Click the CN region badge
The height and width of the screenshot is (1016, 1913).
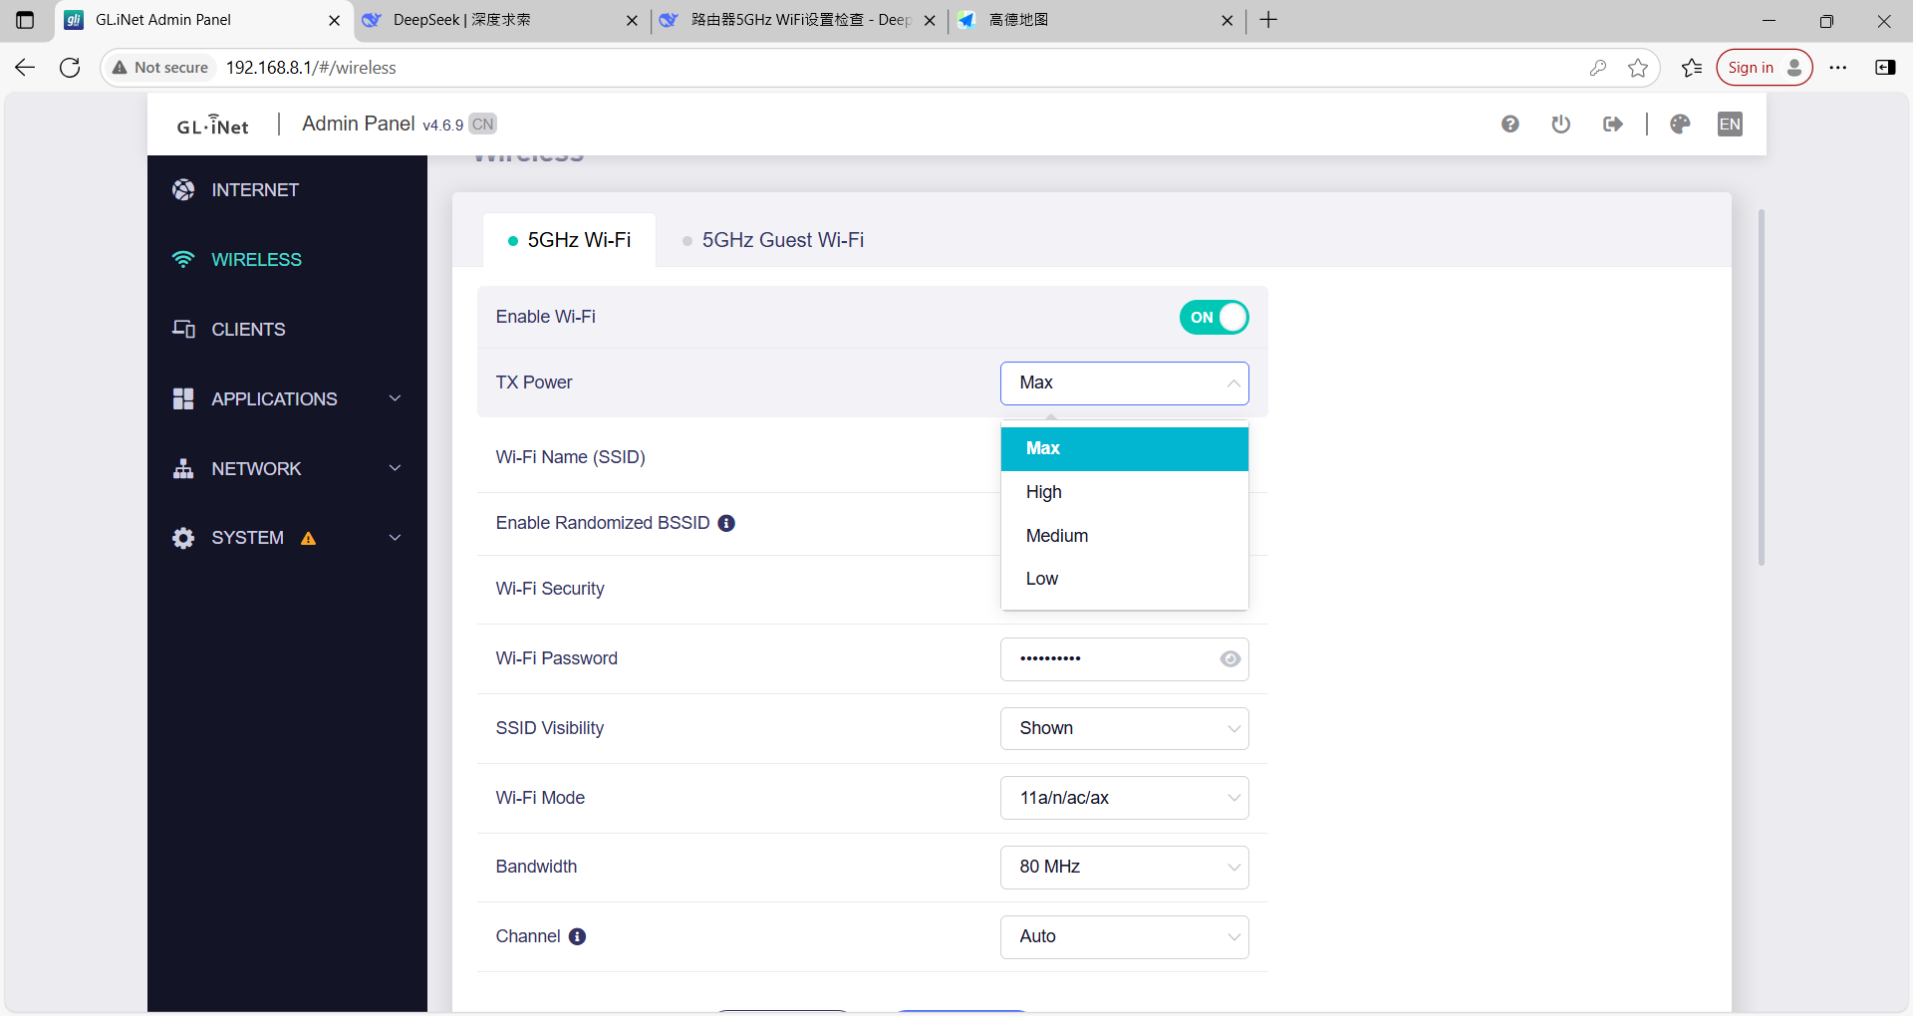coord(483,125)
